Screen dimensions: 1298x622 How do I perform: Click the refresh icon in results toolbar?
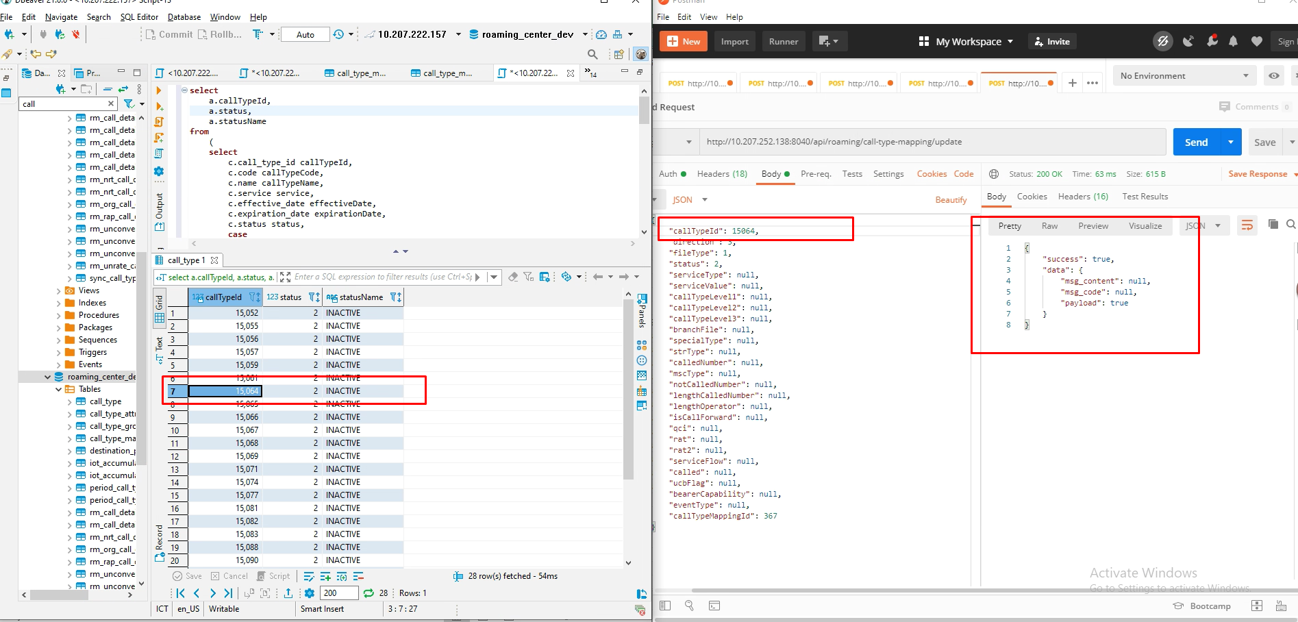point(369,593)
